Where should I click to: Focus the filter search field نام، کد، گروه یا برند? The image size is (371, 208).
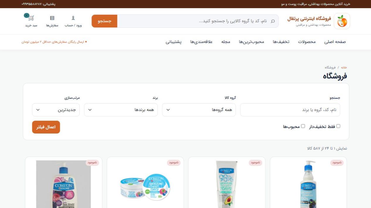point(290,110)
